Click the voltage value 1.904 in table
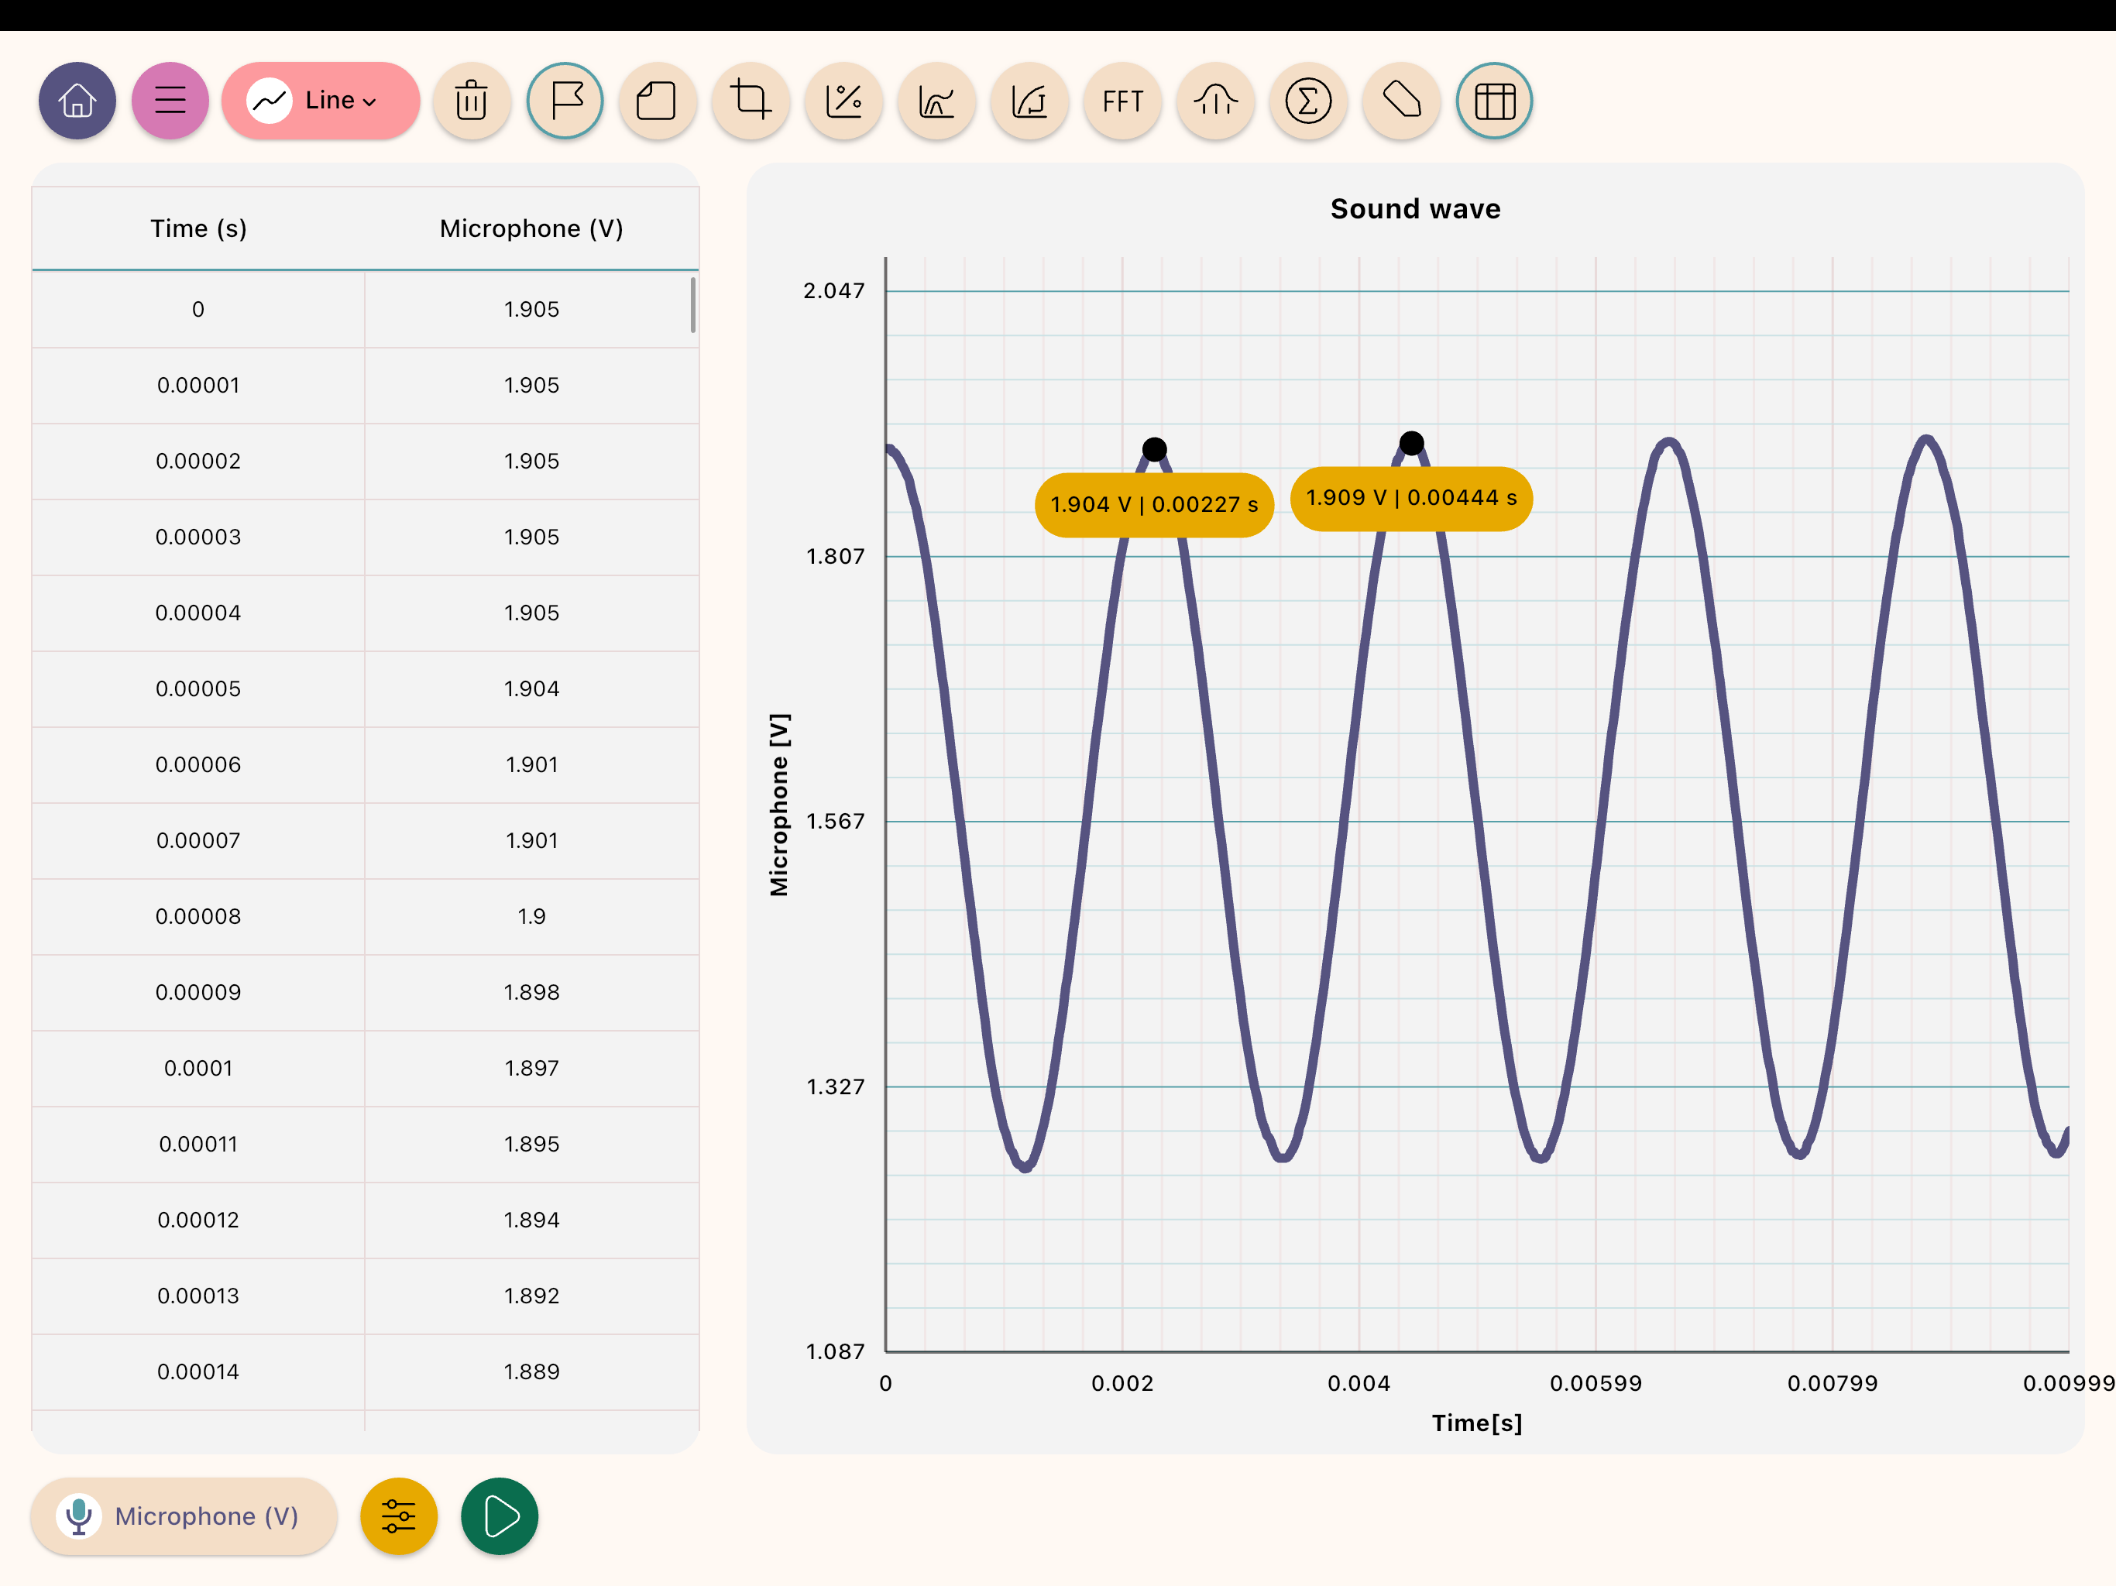 pyautogui.click(x=532, y=688)
